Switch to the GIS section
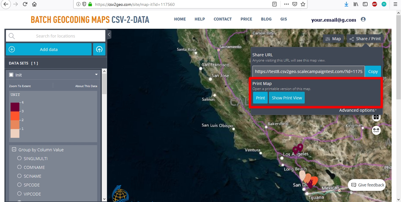 click(x=283, y=19)
